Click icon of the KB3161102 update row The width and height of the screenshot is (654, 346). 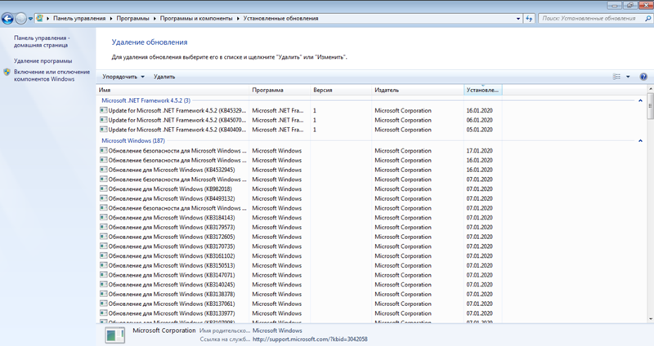104,255
